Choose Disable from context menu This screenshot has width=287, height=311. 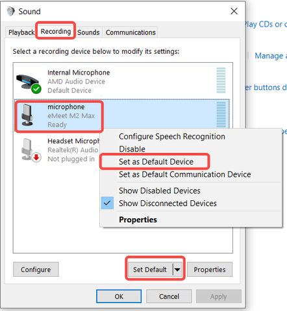coord(132,149)
